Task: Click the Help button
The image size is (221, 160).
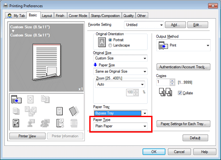Action: [205, 152]
